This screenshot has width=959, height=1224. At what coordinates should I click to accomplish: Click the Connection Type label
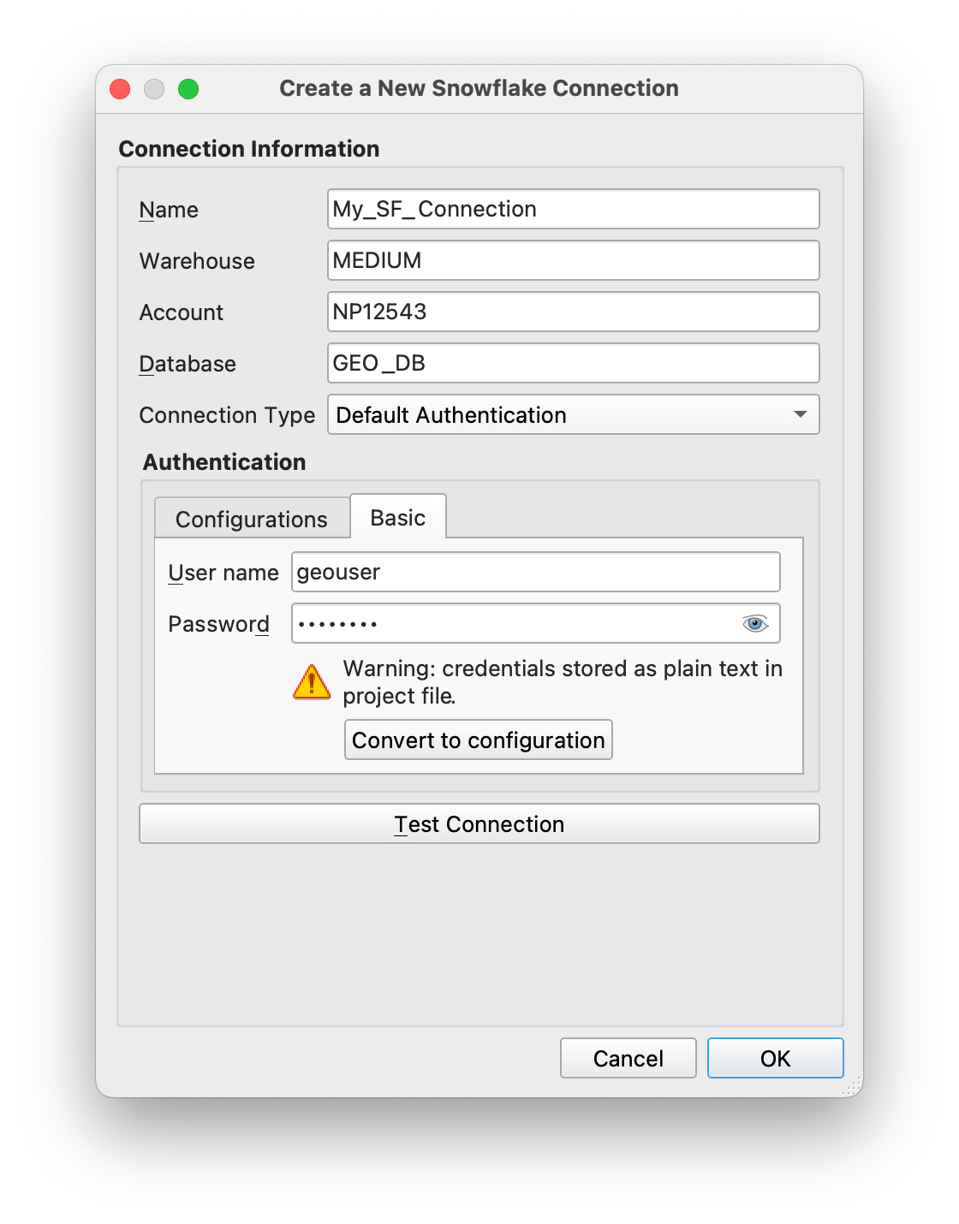(227, 415)
